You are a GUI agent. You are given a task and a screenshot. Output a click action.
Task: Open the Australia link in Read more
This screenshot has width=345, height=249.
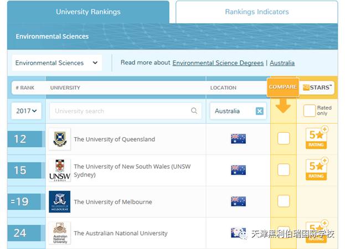[x=282, y=63]
